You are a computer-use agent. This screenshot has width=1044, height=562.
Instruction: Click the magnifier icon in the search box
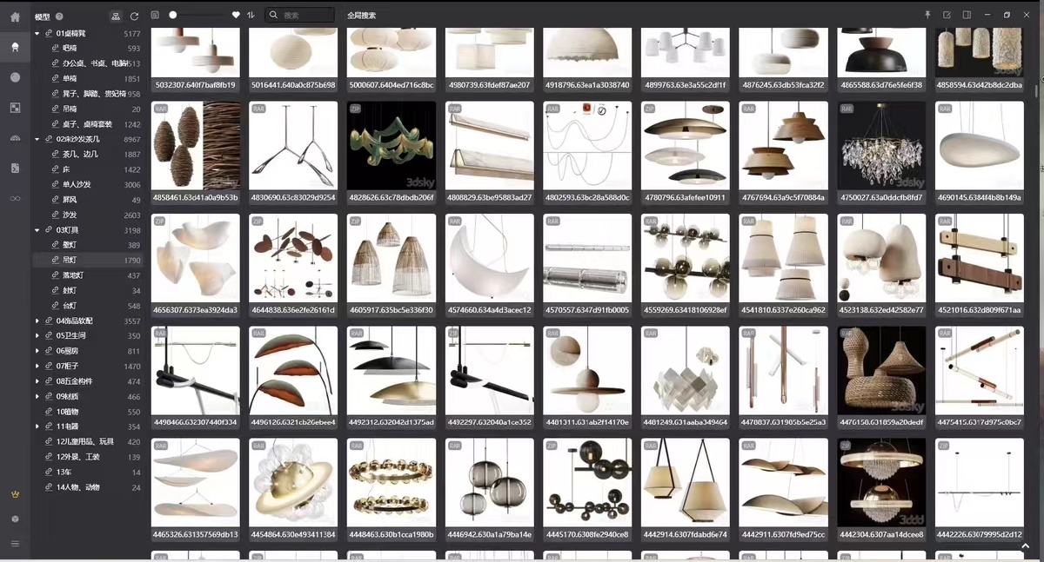[x=274, y=15]
